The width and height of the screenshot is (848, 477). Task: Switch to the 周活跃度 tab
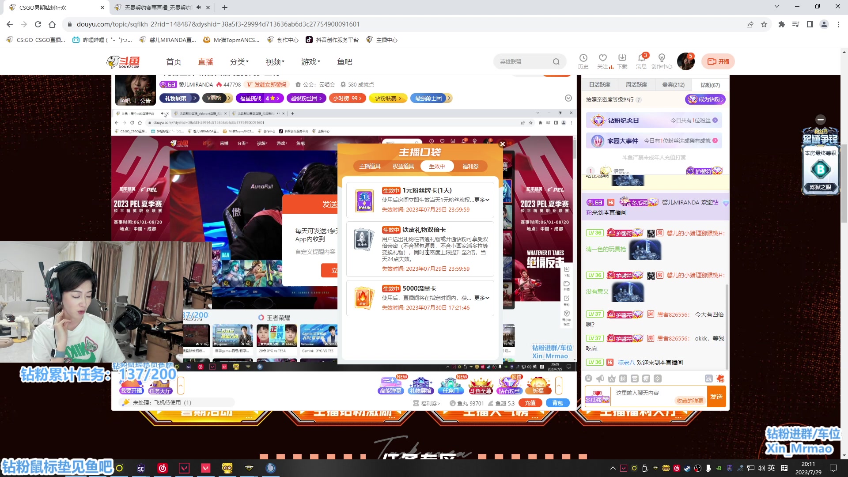pyautogui.click(x=636, y=85)
